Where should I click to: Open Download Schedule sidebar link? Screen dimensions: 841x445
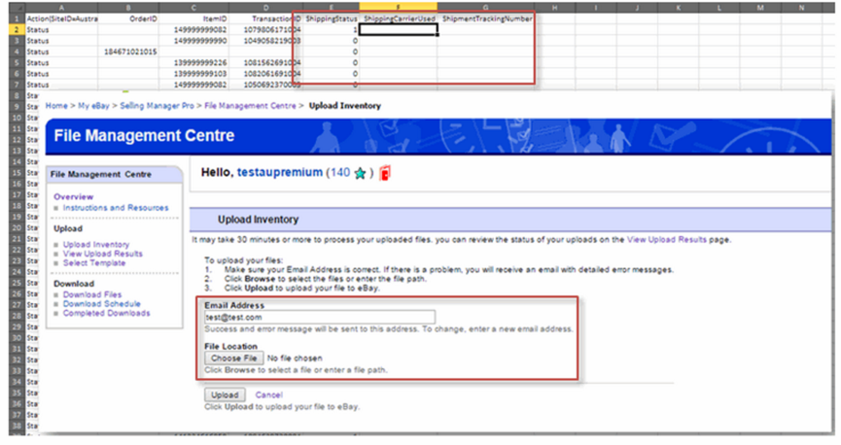(101, 303)
